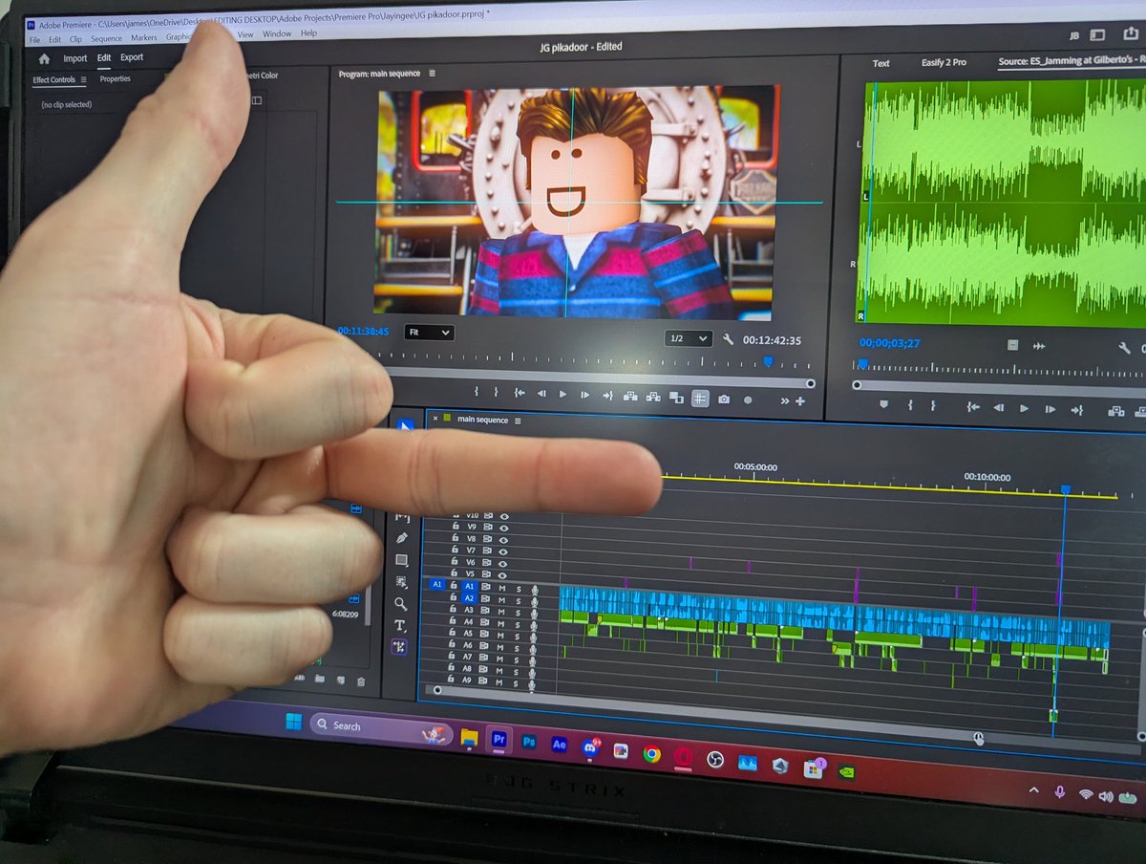
Task: Solo audio track A3
Action: 519,611
